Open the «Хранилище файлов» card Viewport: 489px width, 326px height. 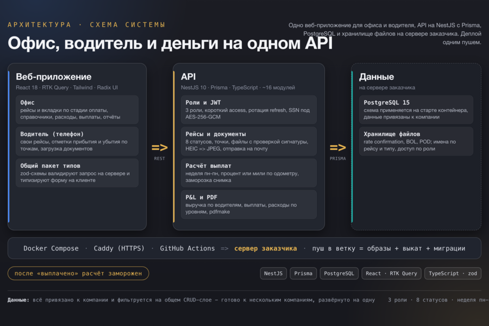[416, 141]
